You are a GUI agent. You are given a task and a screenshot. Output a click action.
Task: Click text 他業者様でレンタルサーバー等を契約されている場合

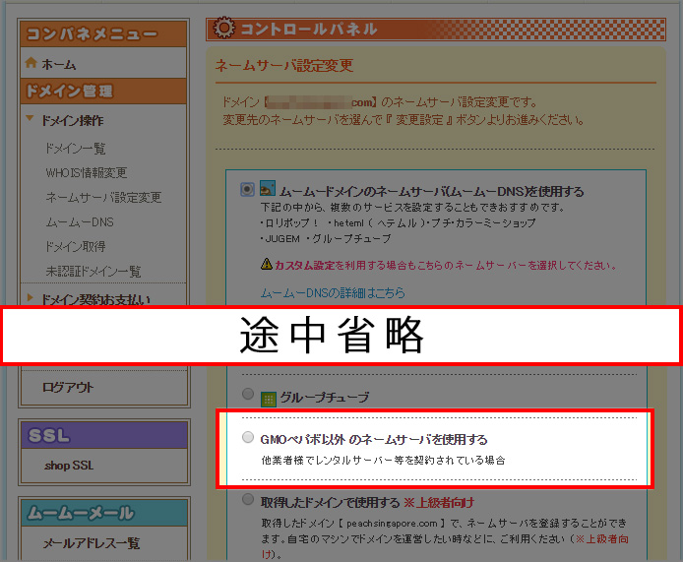pos(383,460)
